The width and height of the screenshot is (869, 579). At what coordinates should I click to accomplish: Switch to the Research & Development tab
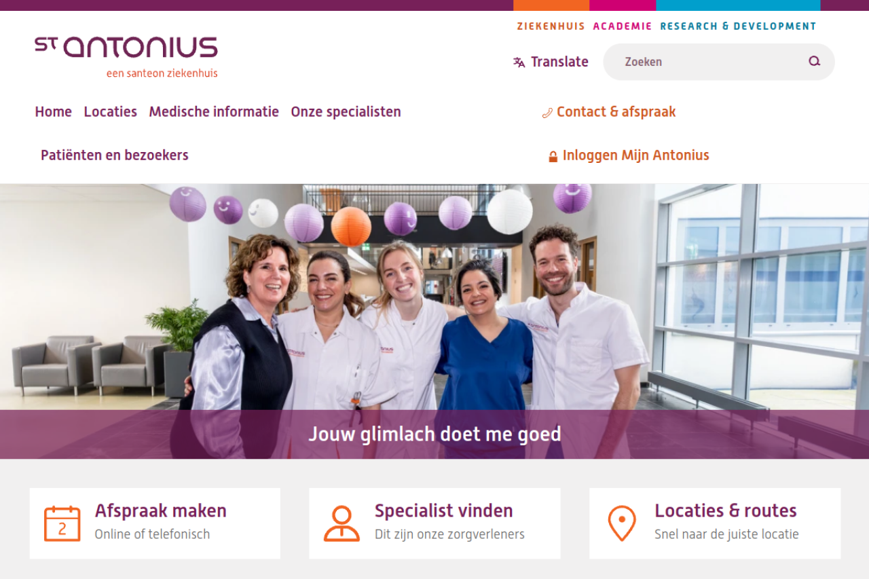pos(739,26)
